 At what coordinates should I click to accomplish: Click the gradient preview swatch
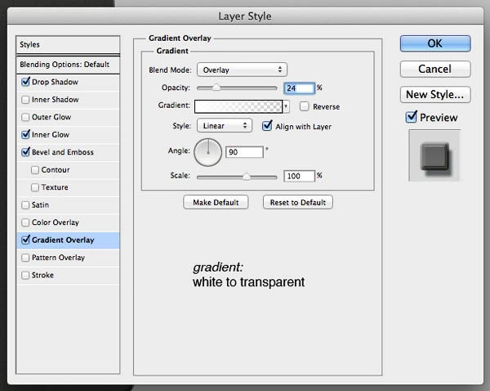[x=238, y=106]
